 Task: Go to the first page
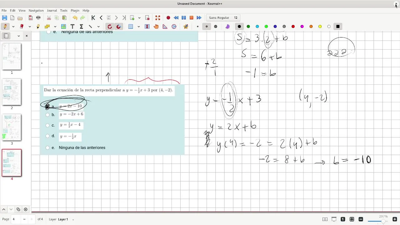tap(93, 18)
